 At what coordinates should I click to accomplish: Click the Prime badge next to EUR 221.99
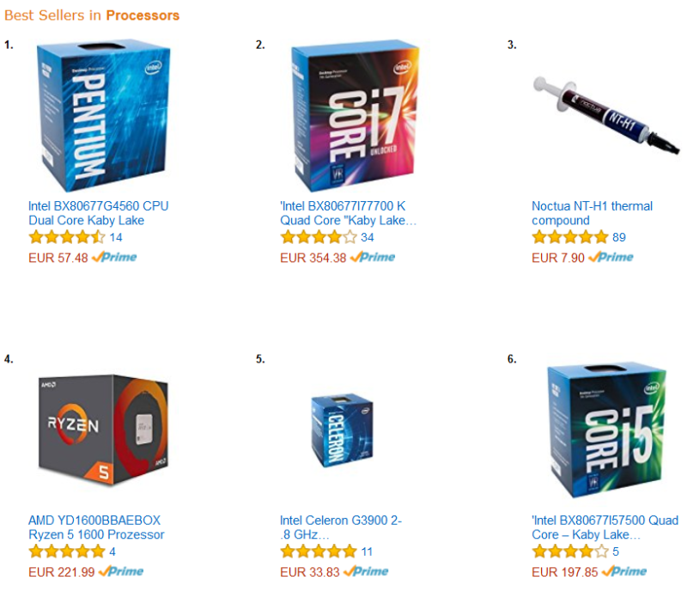coord(121,571)
